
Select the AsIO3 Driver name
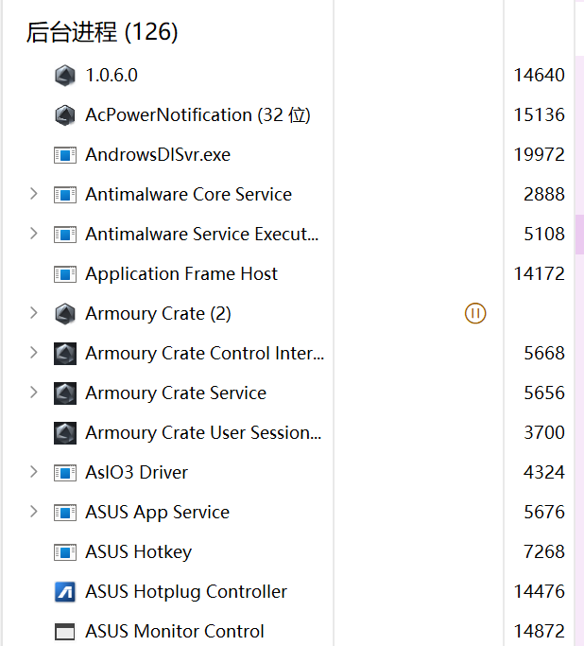pos(136,473)
